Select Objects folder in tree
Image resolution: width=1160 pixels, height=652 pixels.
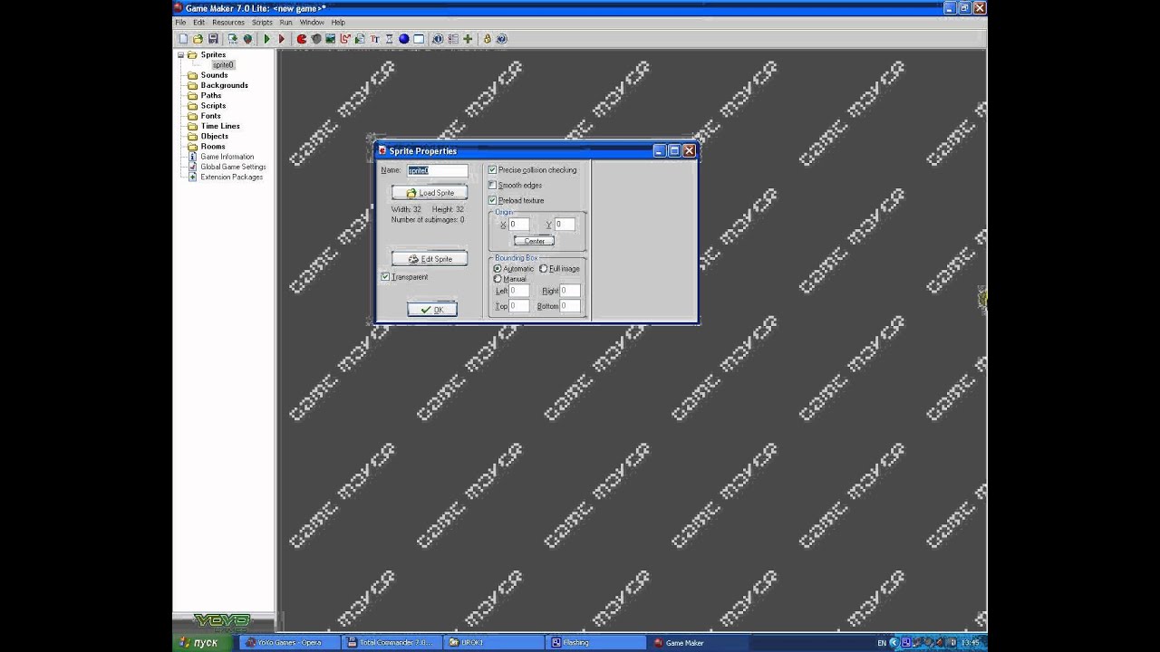click(215, 136)
